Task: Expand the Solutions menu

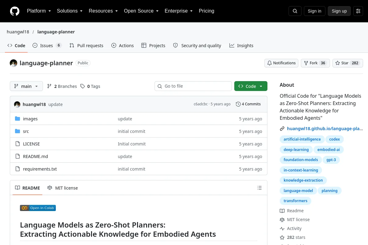Action: [70, 11]
